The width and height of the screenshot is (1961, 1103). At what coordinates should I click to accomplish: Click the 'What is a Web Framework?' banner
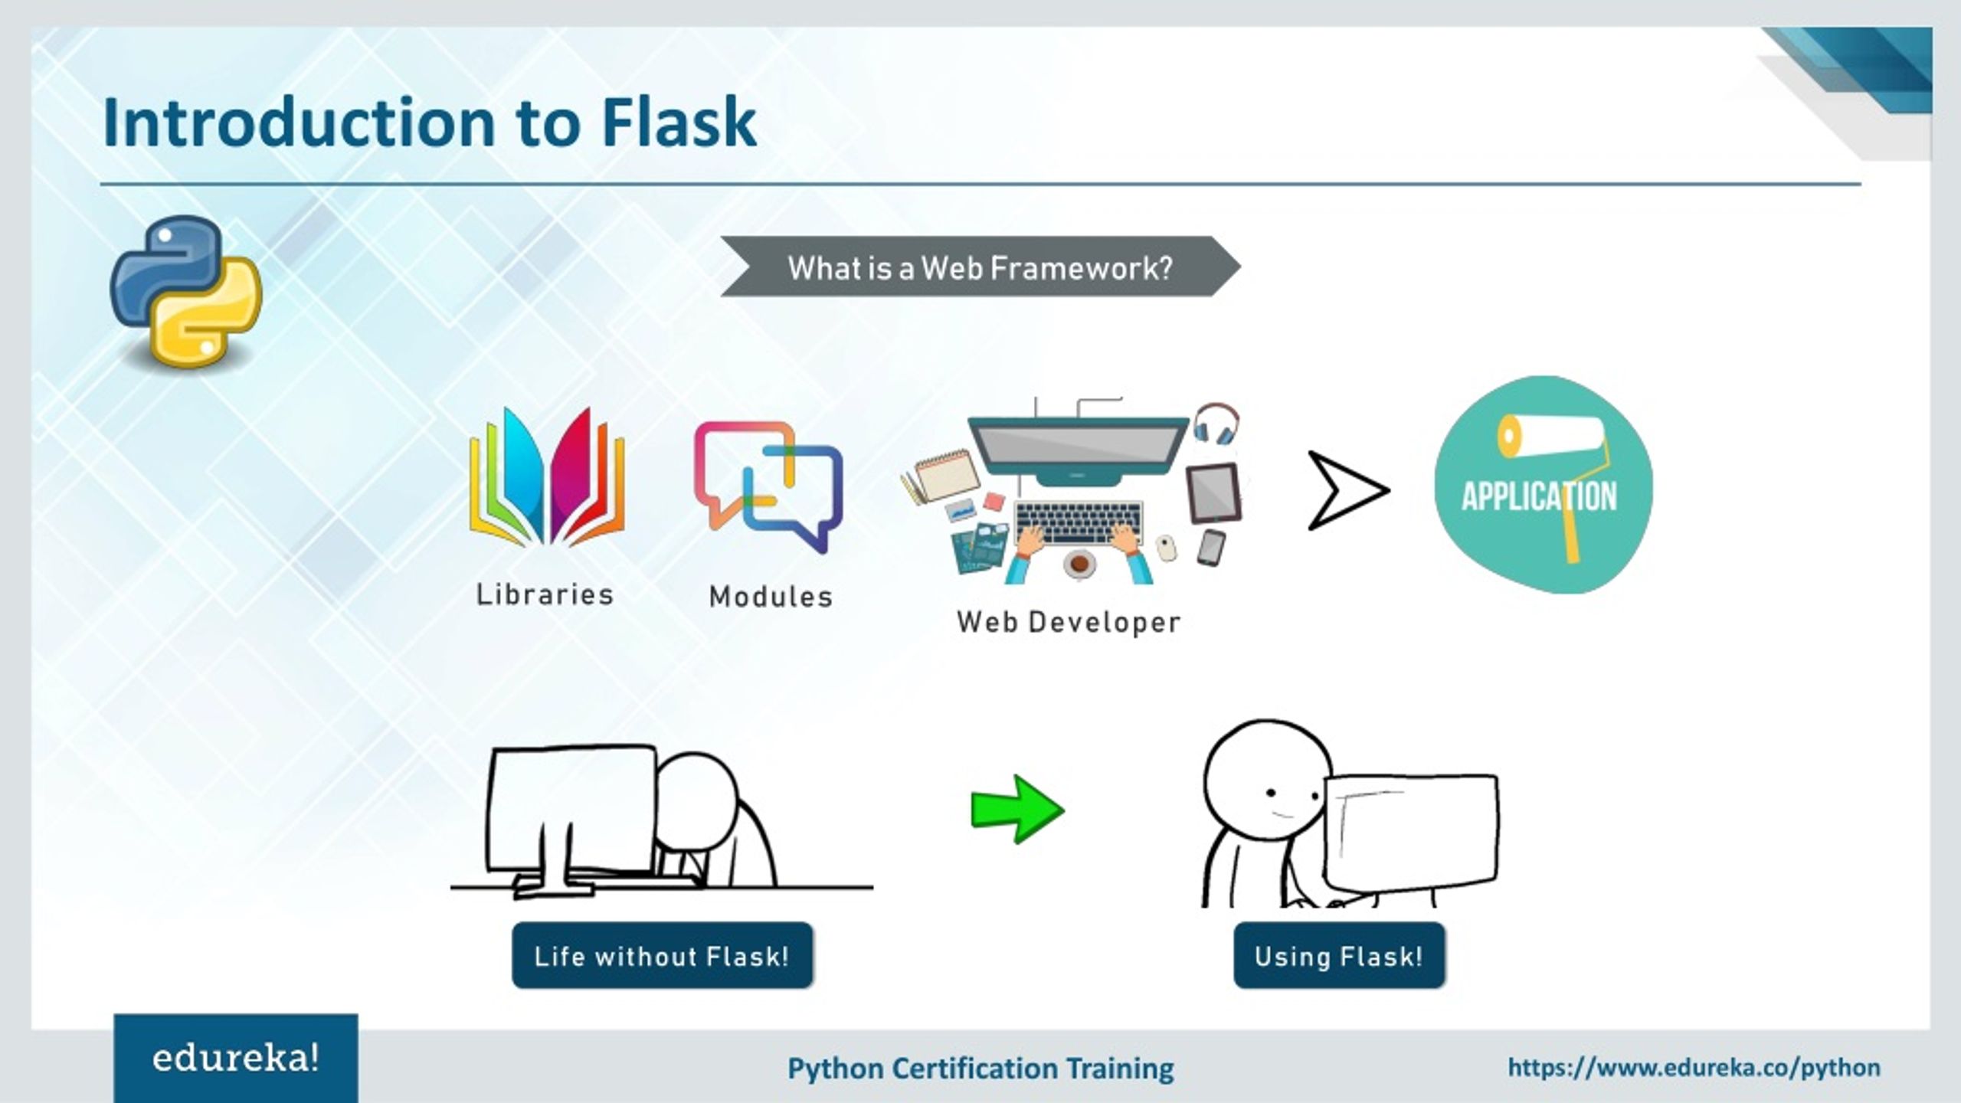(979, 267)
